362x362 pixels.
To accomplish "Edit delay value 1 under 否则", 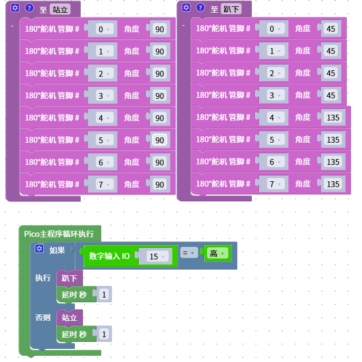I will [104, 334].
